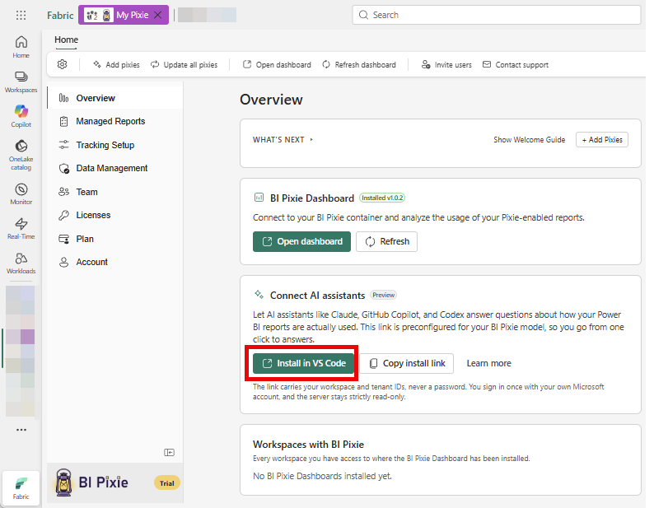
Task: Click Install in VS Code button
Action: 304,363
